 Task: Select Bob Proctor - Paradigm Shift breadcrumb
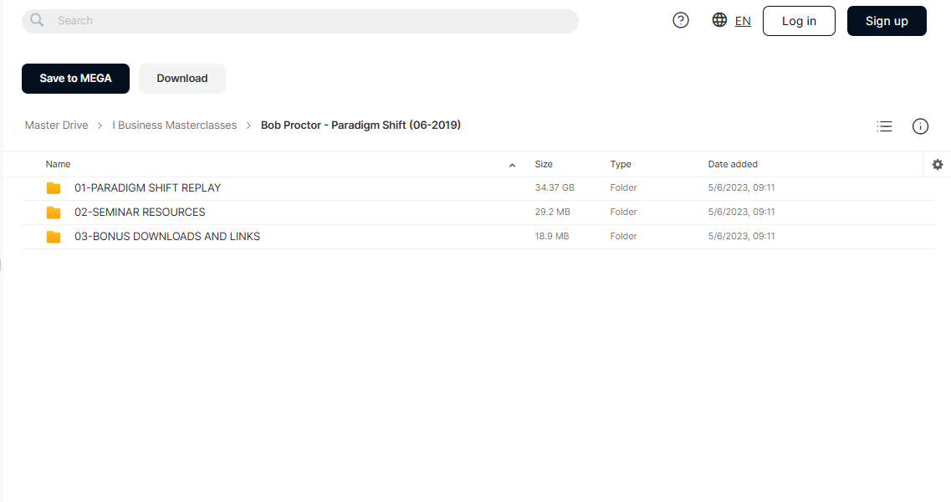(360, 125)
